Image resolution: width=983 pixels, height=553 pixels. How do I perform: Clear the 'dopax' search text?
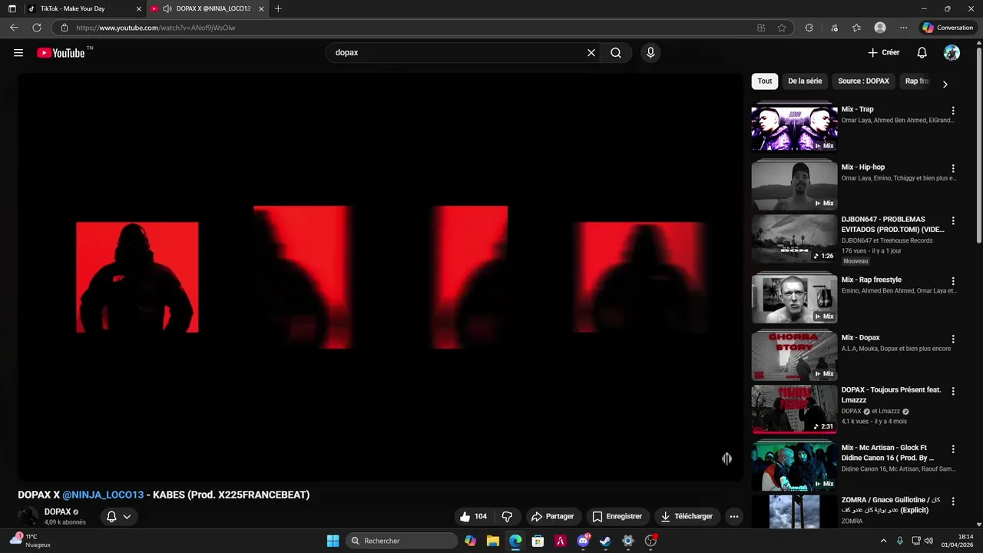tap(591, 53)
